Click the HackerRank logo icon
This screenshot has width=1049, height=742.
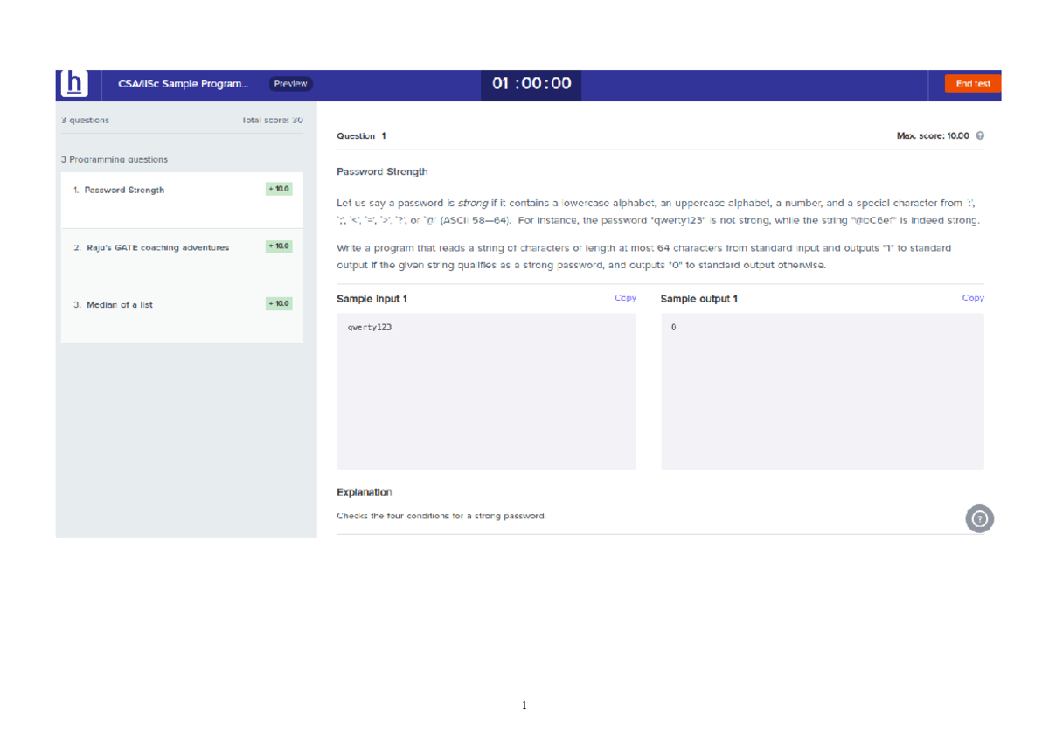click(76, 84)
